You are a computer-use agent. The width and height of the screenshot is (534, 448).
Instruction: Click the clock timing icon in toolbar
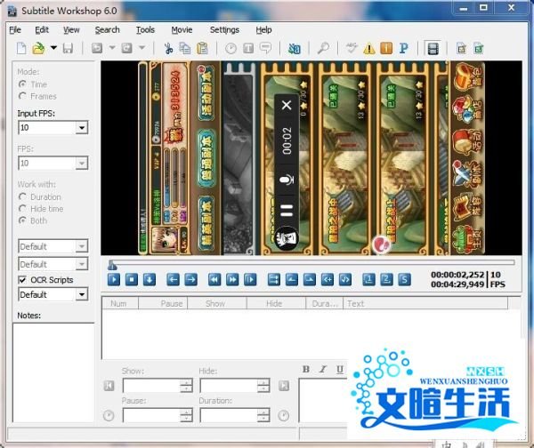pos(231,48)
